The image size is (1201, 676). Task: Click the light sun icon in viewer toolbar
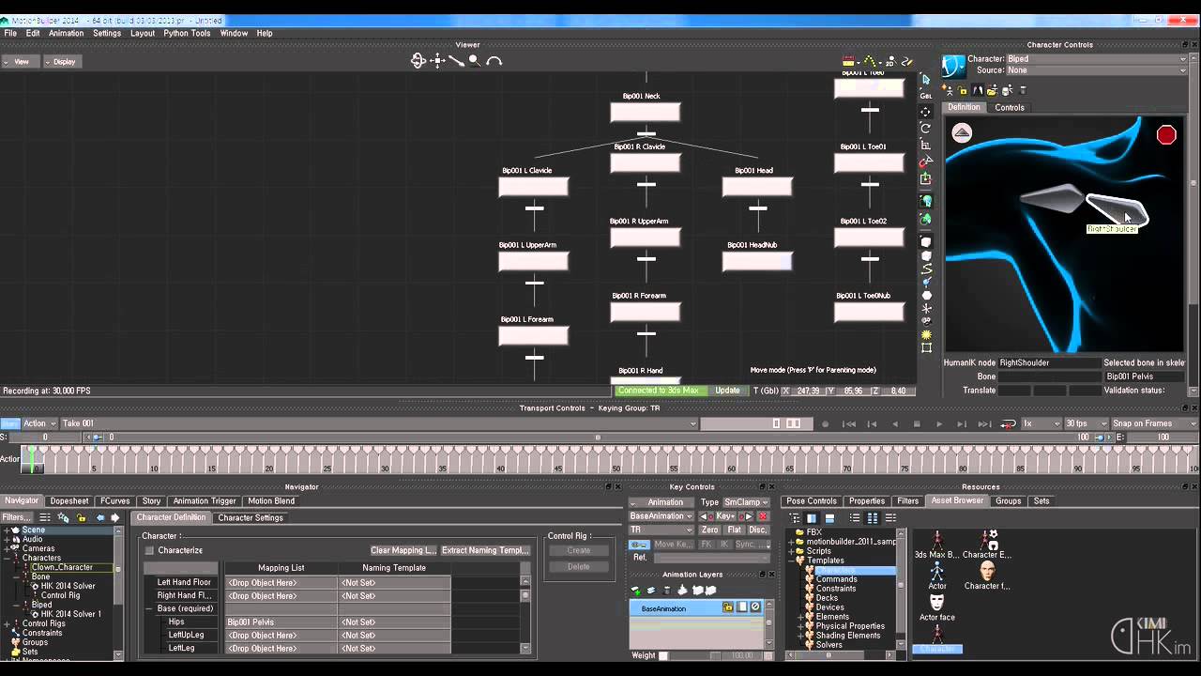[926, 334]
